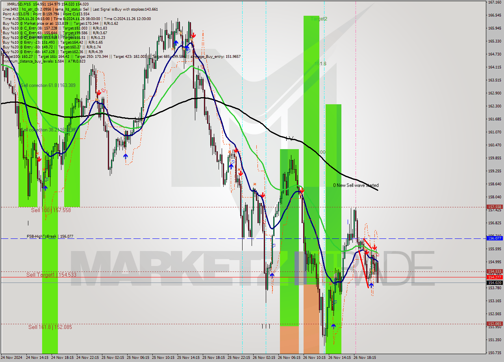Select the 'Buy %20 @ Entry -50: 149.72' line
This screenshot has width=504, height=362.
[x=28, y=47]
